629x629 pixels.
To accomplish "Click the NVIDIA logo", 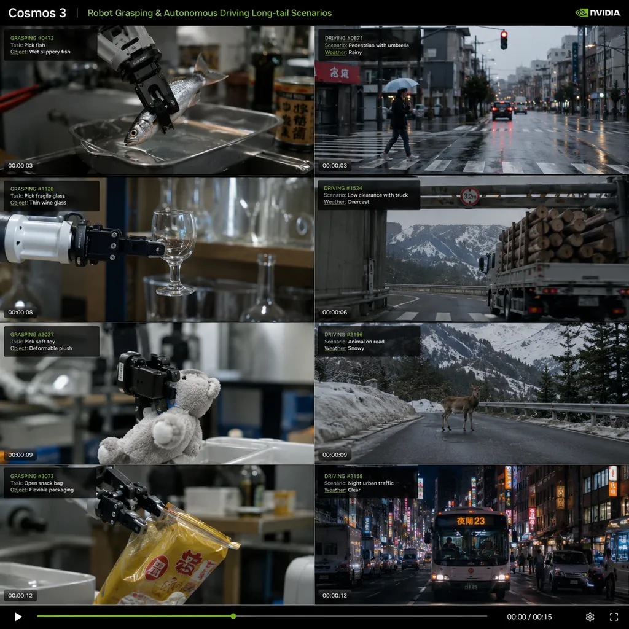I will [598, 13].
